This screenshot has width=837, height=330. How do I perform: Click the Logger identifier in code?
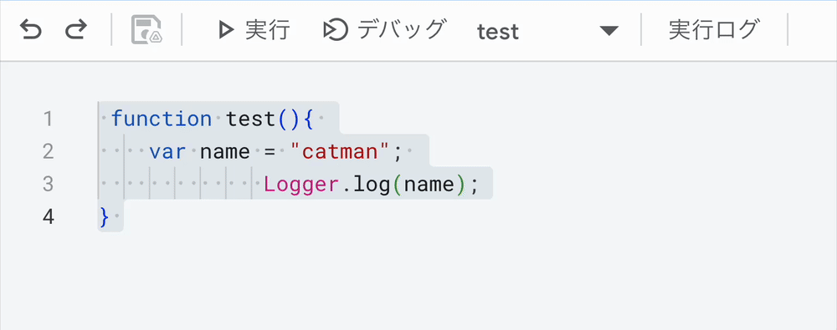301,185
